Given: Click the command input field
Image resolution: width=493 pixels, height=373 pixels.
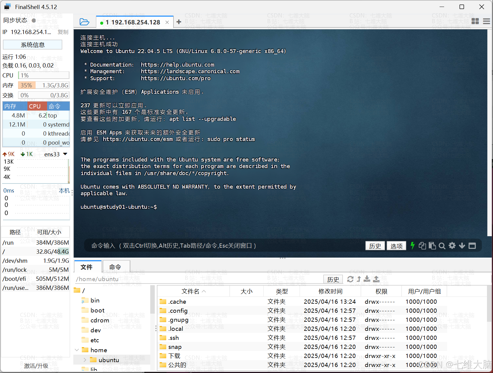Looking at the screenshot, I should click(x=223, y=246).
